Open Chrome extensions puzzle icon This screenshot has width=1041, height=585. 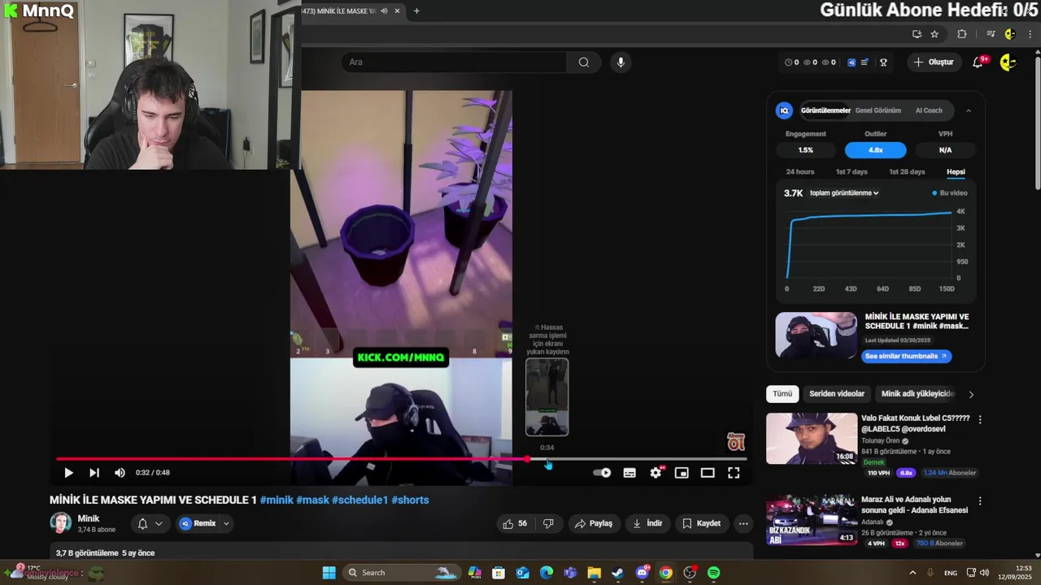(962, 34)
